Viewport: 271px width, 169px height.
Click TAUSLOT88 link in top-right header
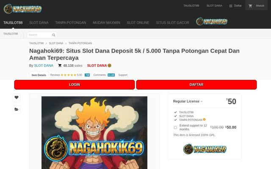pos(191,5)
